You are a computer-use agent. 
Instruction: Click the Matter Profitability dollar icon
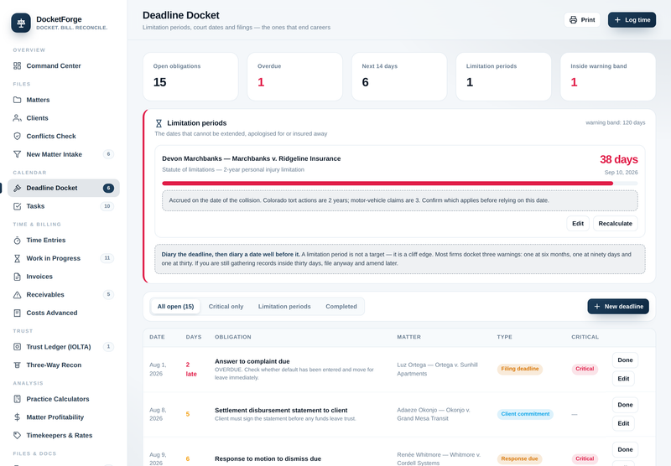point(17,417)
